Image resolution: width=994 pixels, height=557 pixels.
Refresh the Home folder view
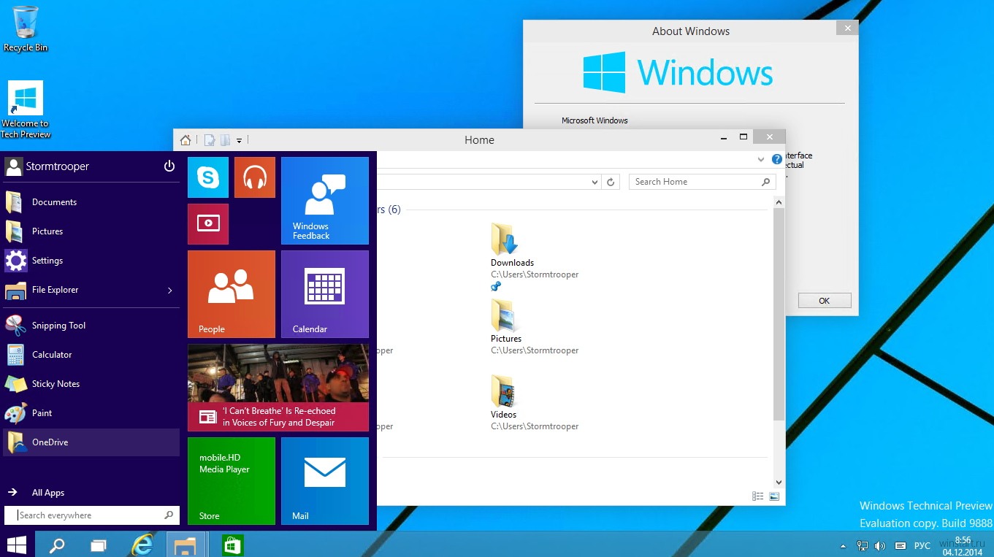(611, 182)
